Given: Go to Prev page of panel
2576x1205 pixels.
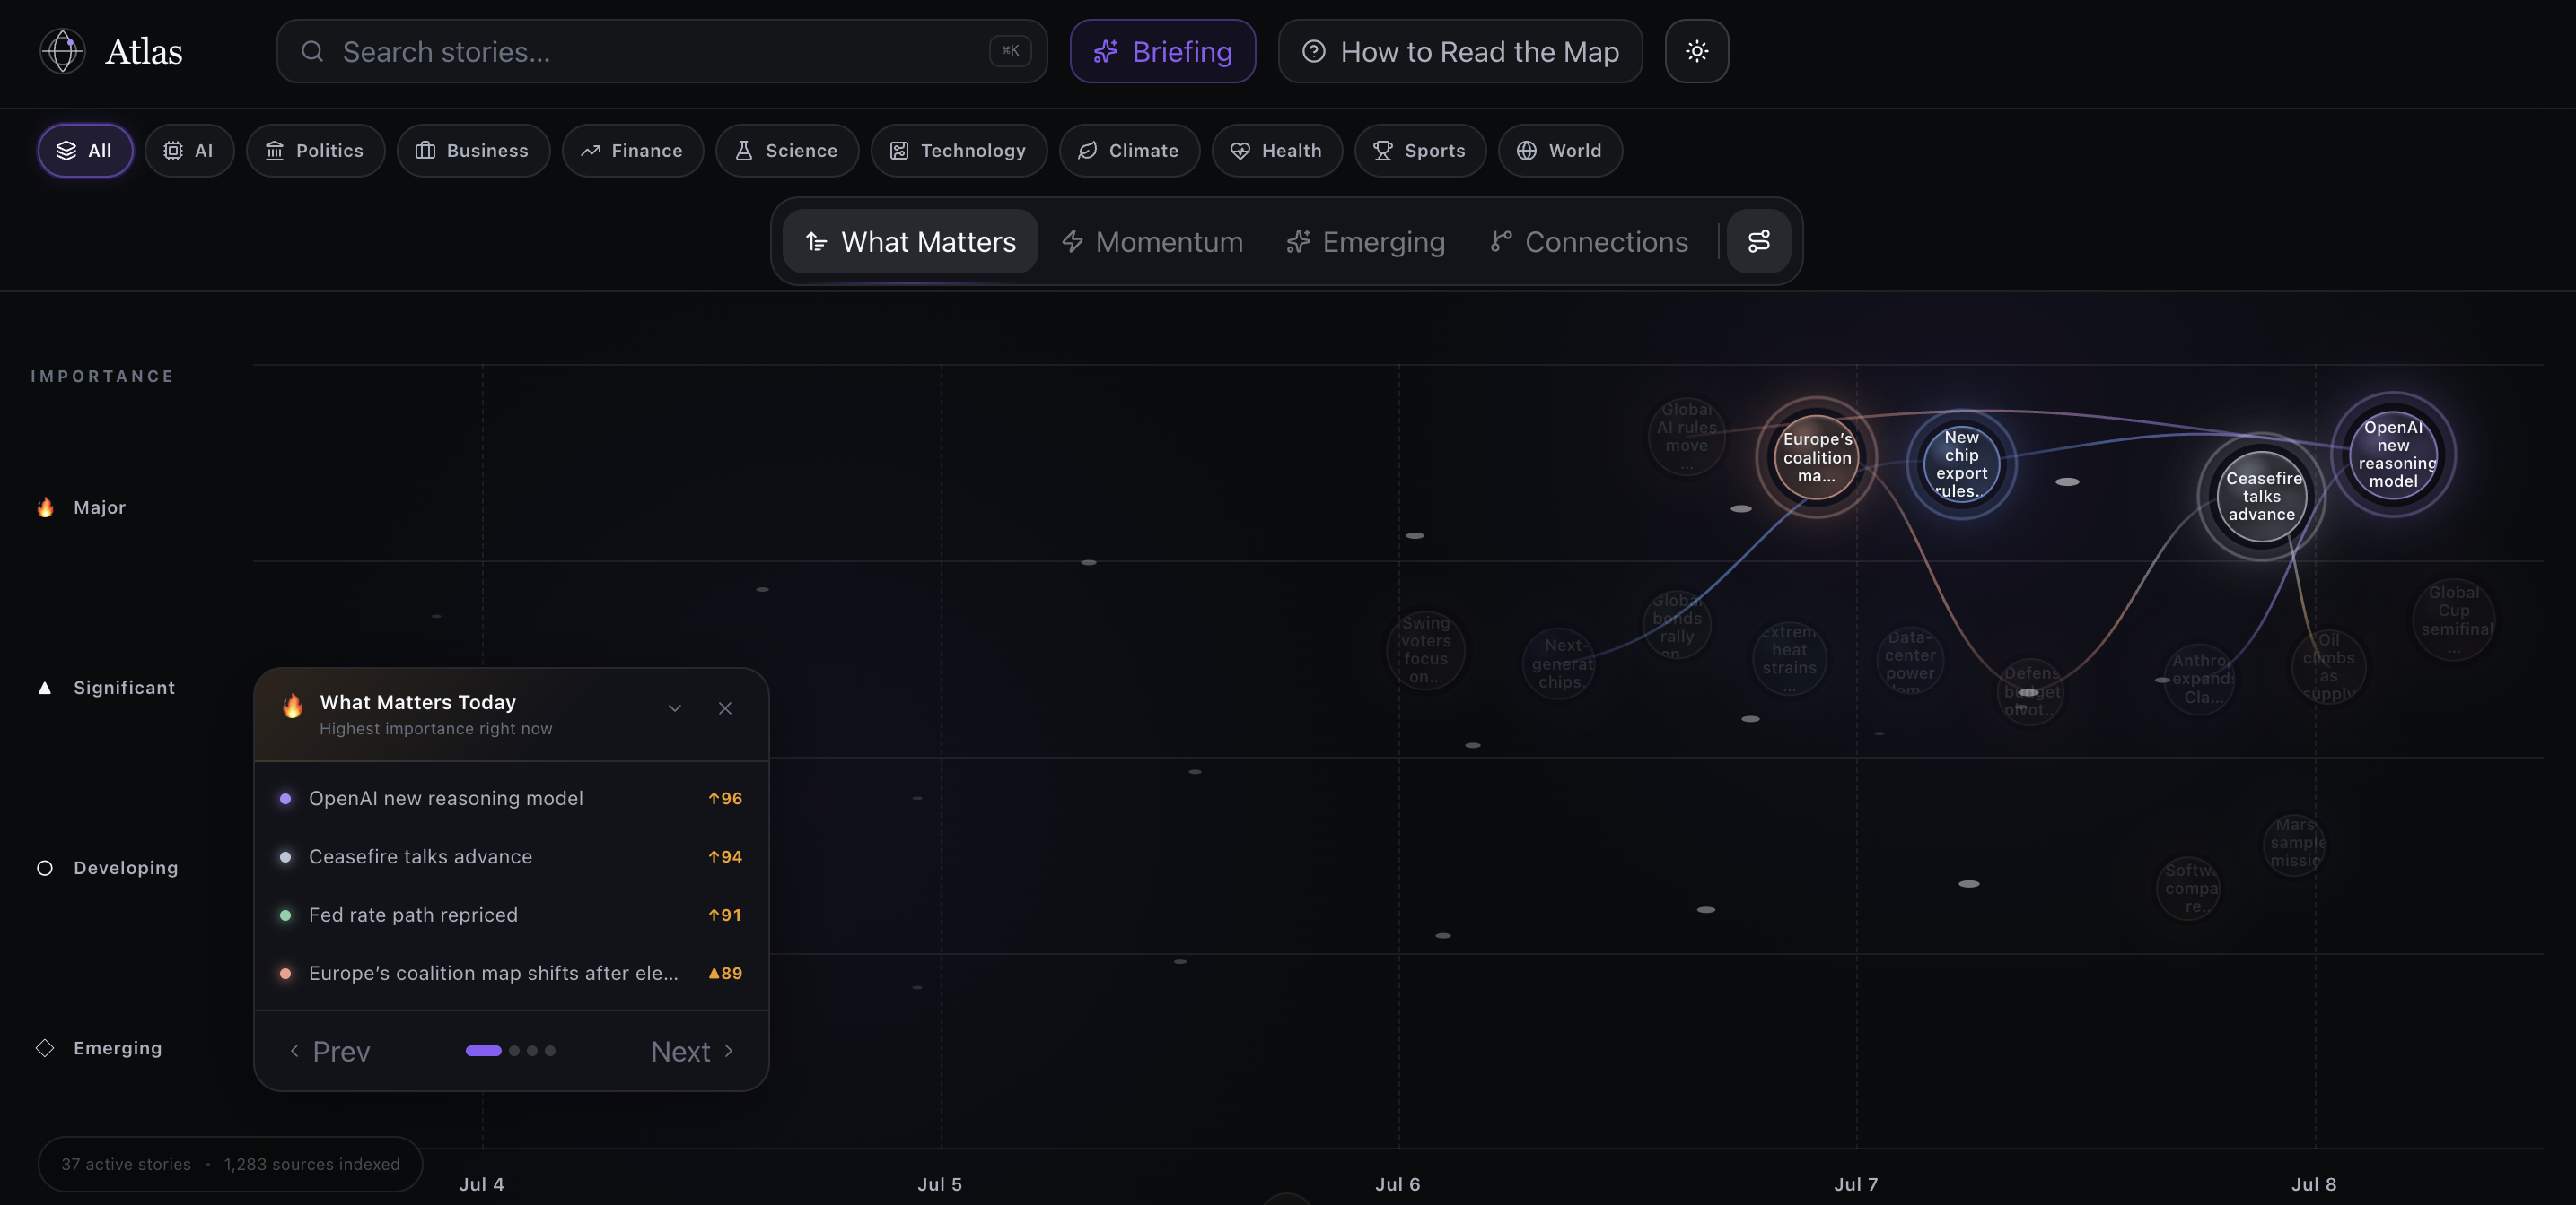Looking at the screenshot, I should pos(330,1051).
